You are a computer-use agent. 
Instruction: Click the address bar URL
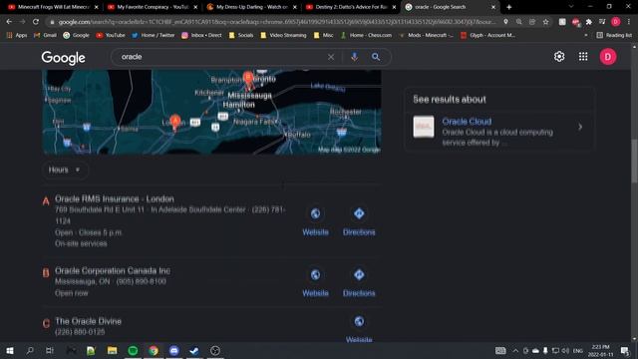(277, 22)
